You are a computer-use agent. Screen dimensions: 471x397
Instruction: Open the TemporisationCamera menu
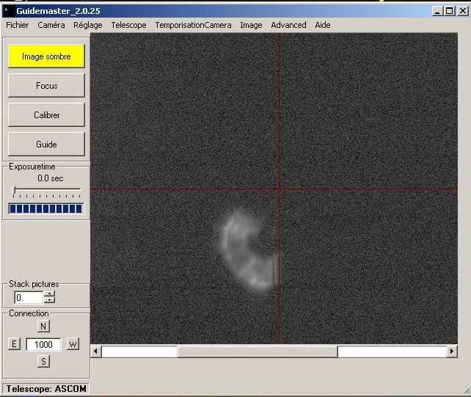tap(193, 25)
